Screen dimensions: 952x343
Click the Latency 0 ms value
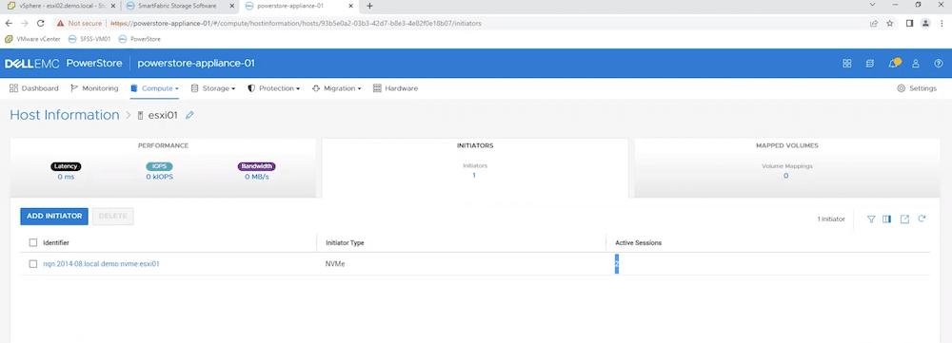pyautogui.click(x=66, y=177)
